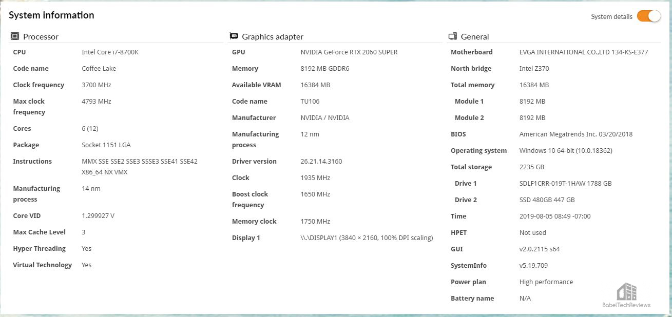Click the 'Hyper Threading' label

tap(39, 248)
